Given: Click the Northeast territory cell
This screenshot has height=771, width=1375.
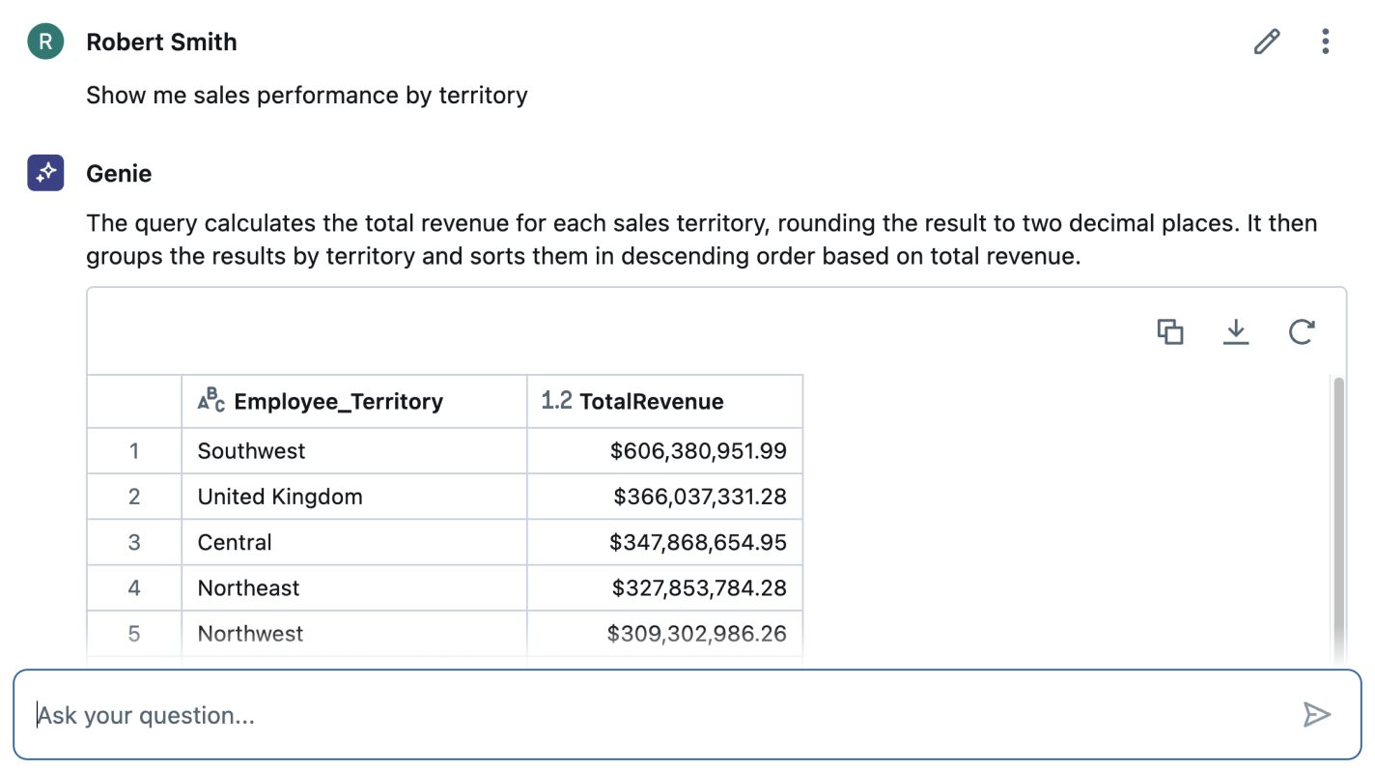Looking at the screenshot, I should click(x=249, y=587).
